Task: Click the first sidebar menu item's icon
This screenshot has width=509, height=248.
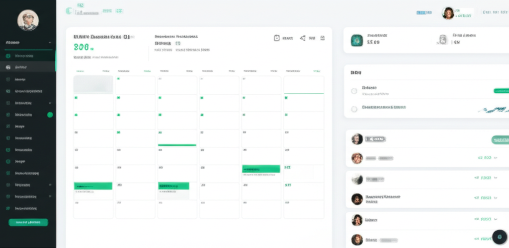Action: coord(8,56)
